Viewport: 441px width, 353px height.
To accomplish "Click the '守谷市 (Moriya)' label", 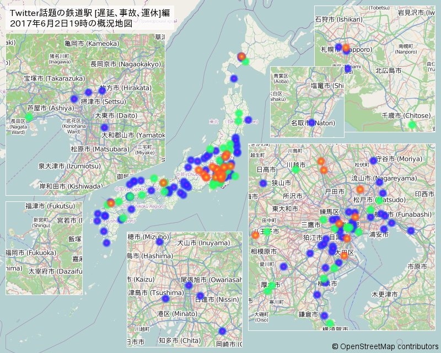I will (x=399, y=159).
